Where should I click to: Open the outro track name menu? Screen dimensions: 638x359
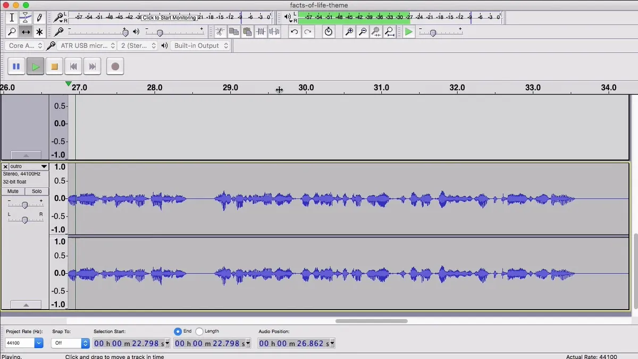pyautogui.click(x=29, y=166)
